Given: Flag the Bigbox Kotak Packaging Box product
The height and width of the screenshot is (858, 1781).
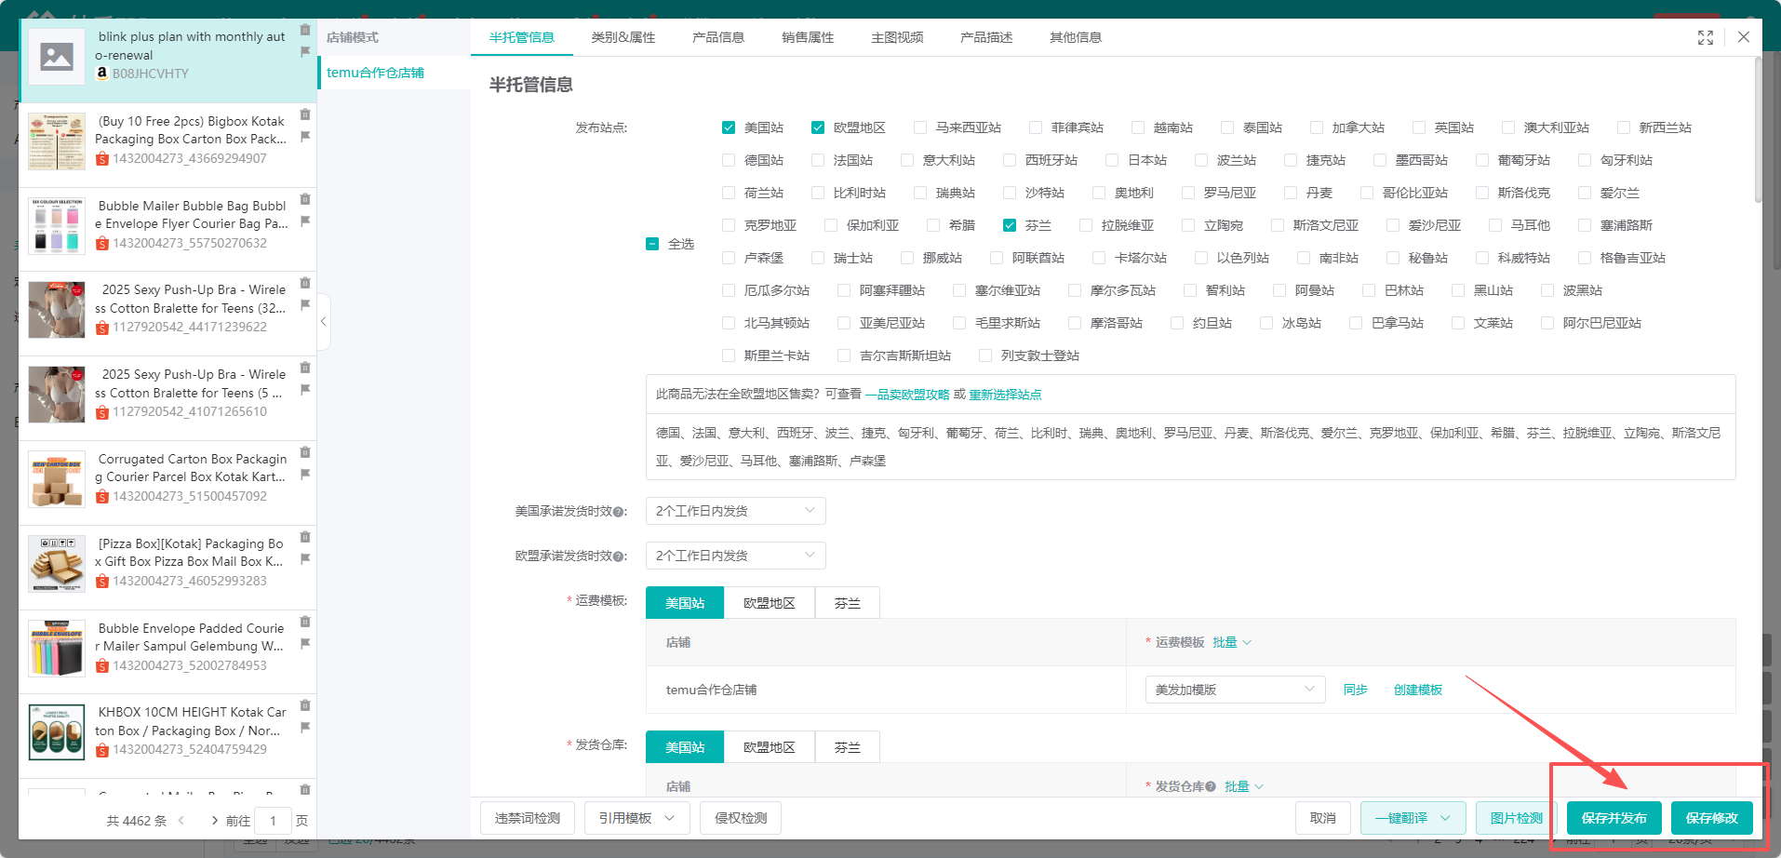Looking at the screenshot, I should [305, 136].
